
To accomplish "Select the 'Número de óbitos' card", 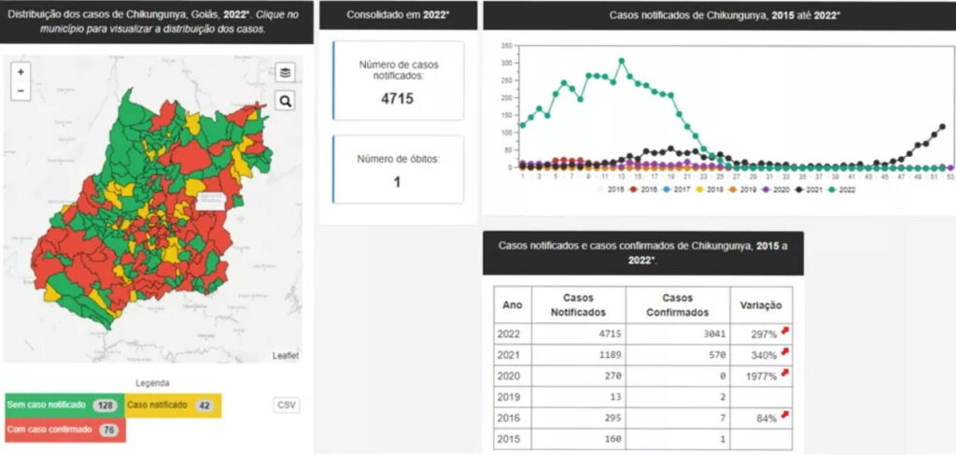I will pyautogui.click(x=398, y=169).
